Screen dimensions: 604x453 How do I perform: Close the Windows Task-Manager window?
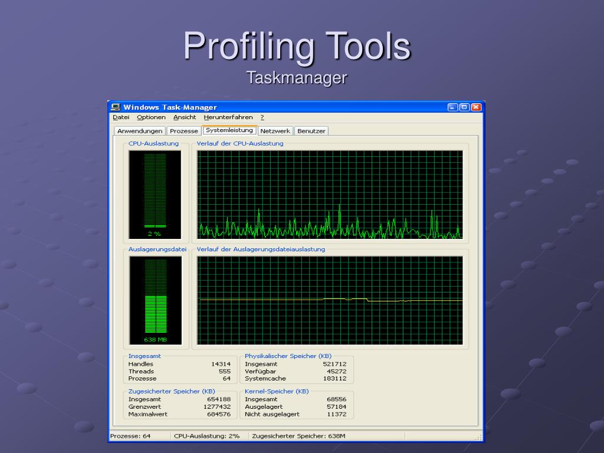click(477, 107)
